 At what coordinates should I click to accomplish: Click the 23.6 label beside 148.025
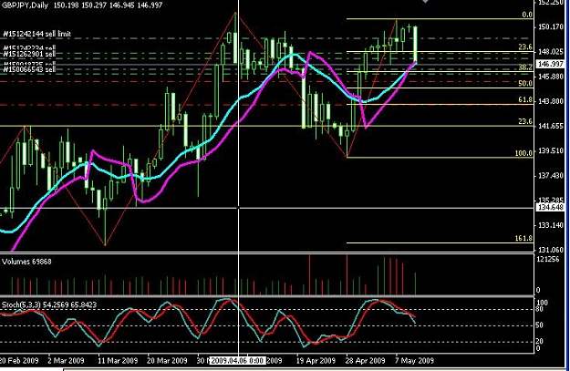click(x=525, y=46)
